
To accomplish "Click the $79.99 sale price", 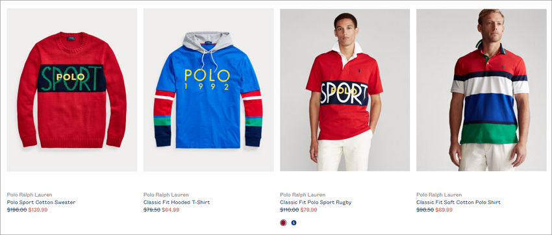I will click(308, 210).
